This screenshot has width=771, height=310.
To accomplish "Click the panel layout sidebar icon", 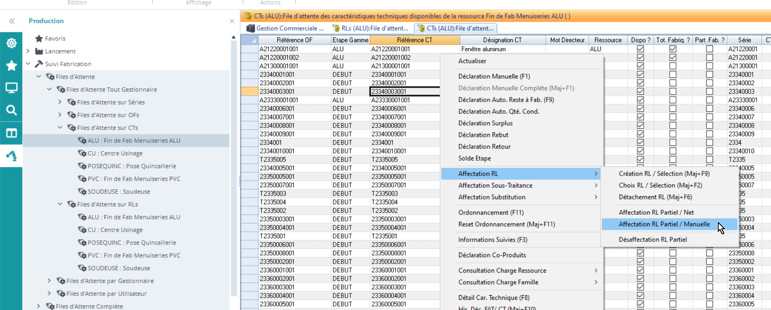I will pos(11,133).
